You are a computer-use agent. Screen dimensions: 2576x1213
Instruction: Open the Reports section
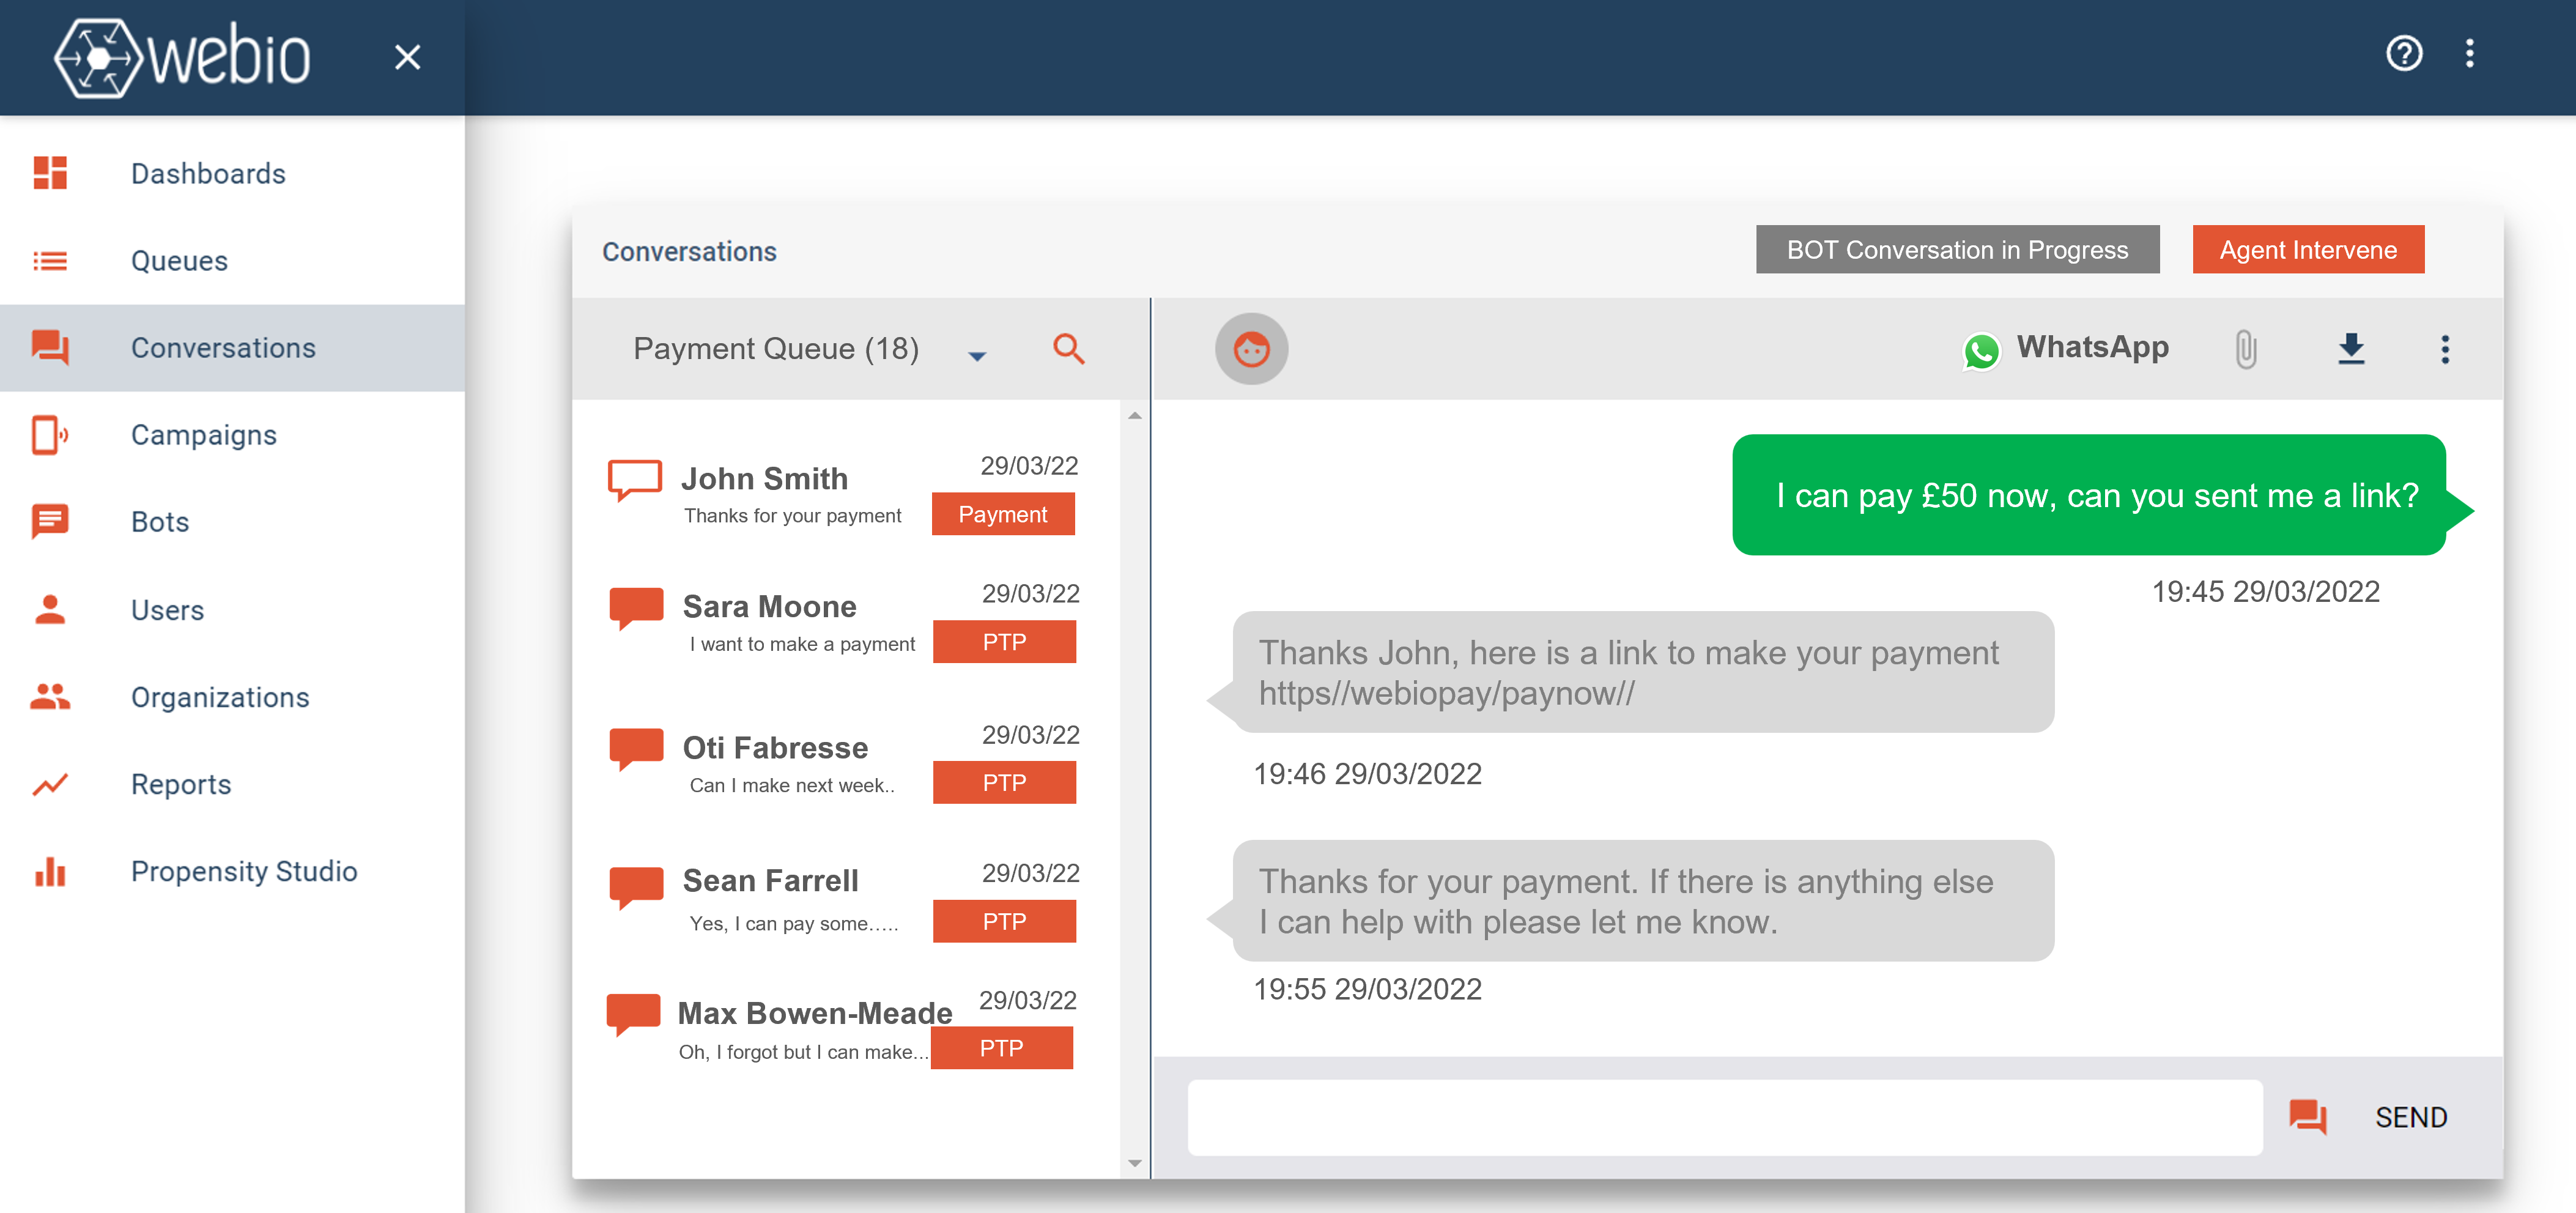tap(181, 784)
